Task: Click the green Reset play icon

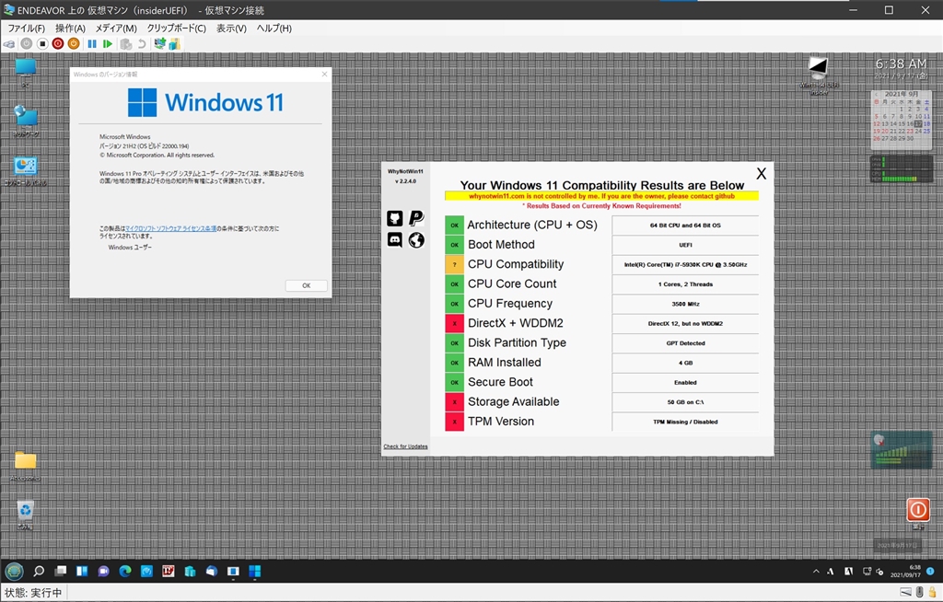Action: click(108, 44)
